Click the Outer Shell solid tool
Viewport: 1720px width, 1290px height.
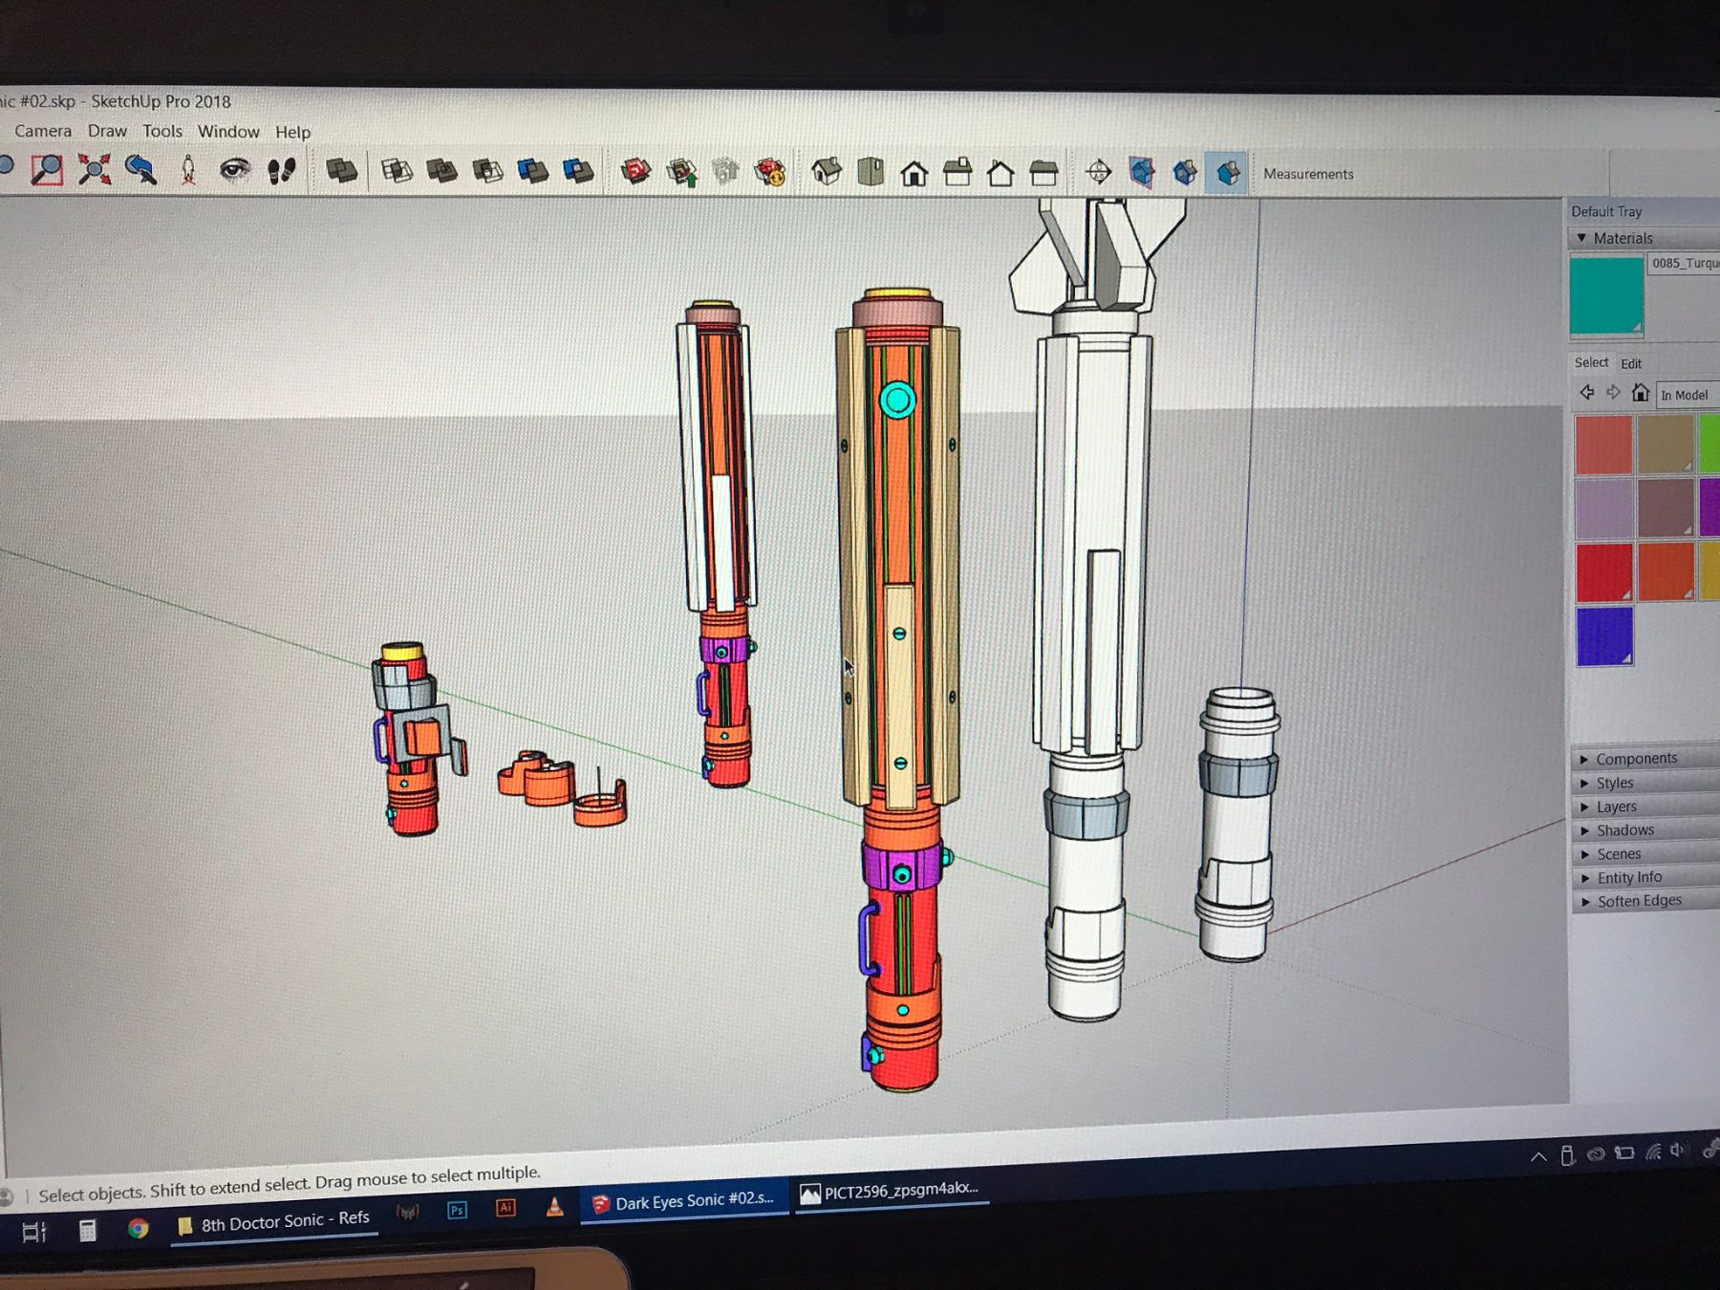tap(341, 171)
